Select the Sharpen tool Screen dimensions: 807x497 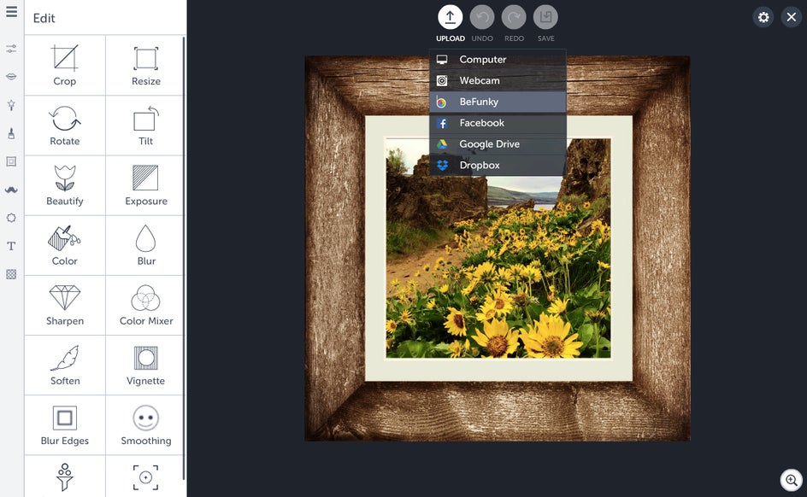point(65,306)
